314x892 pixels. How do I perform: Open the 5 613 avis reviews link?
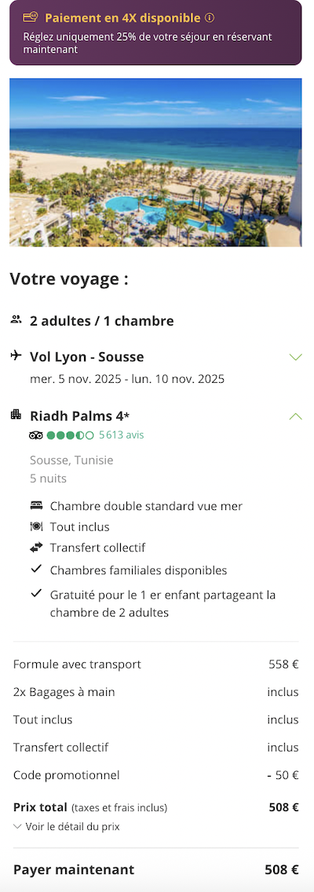[121, 435]
